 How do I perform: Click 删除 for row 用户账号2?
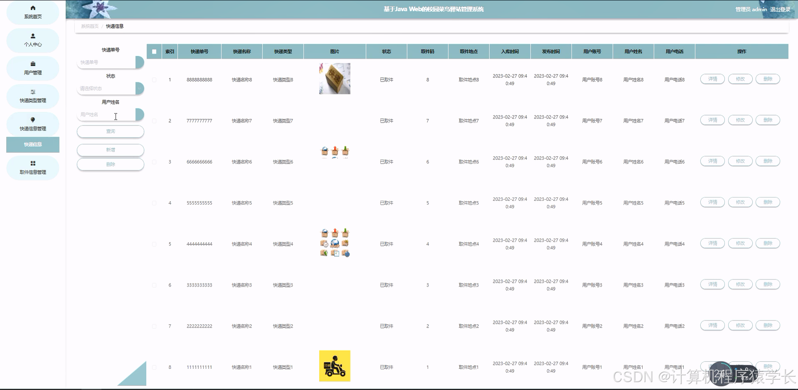click(x=768, y=326)
